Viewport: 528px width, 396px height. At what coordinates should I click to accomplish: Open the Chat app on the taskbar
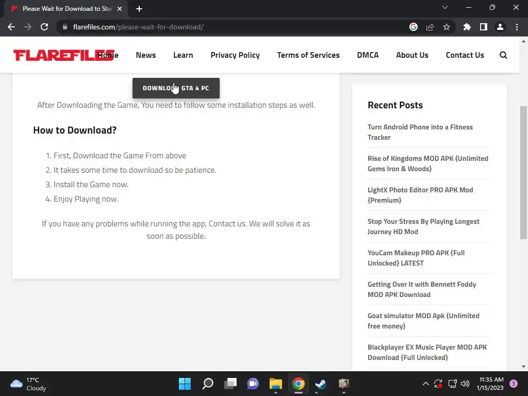coord(253,384)
